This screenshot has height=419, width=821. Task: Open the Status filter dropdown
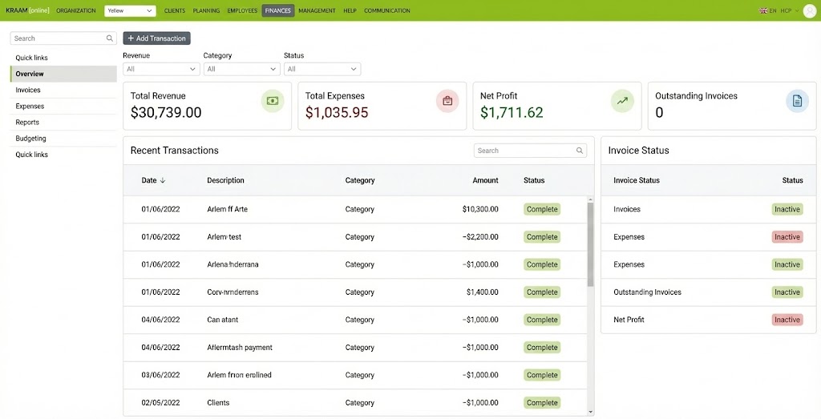pyautogui.click(x=322, y=69)
